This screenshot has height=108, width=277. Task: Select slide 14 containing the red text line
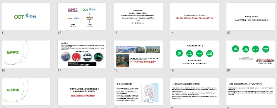coord(194,16)
